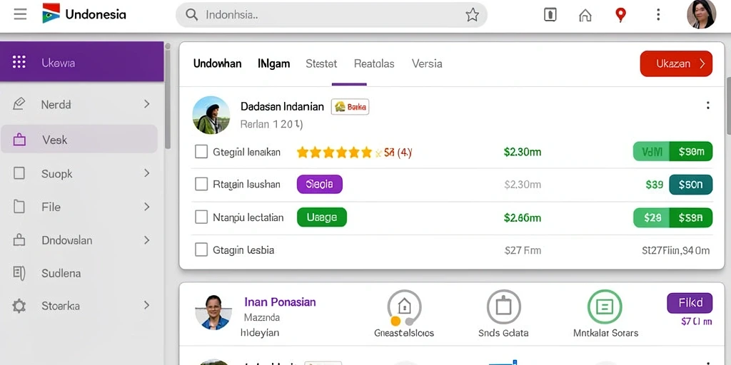The height and width of the screenshot is (365, 731).
Task: Click the Vesk briefcase icon
Action: click(x=19, y=139)
